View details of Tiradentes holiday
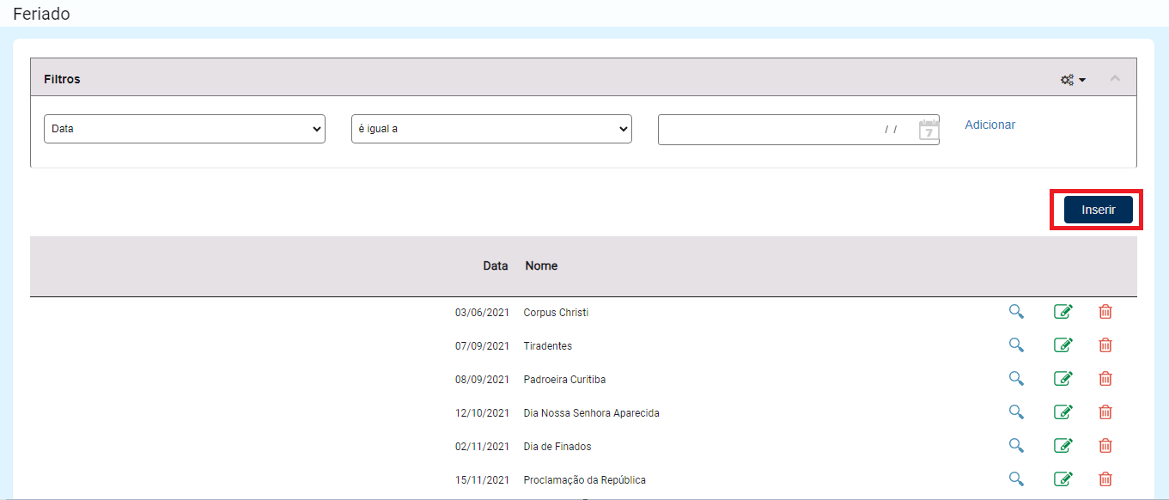The width and height of the screenshot is (1169, 500). coord(1016,345)
